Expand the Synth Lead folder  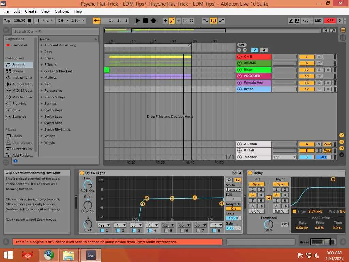point(41,117)
